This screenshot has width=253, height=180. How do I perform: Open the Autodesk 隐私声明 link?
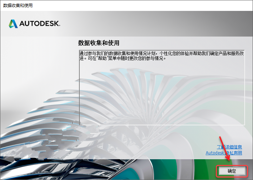pyautogui.click(x=224, y=153)
